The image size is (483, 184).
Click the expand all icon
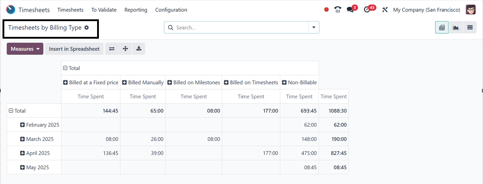point(125,49)
